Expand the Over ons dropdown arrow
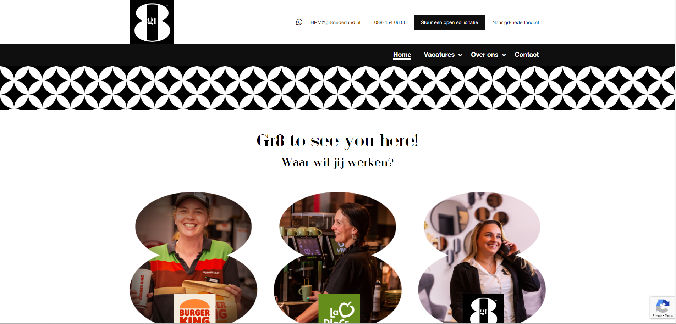676x324 pixels. pos(504,55)
